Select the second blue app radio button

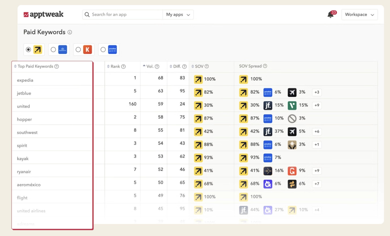[x=53, y=50]
